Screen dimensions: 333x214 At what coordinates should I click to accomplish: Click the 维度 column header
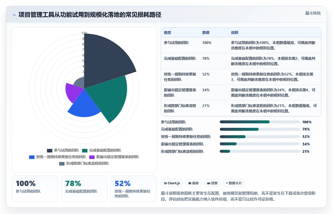(167, 32)
